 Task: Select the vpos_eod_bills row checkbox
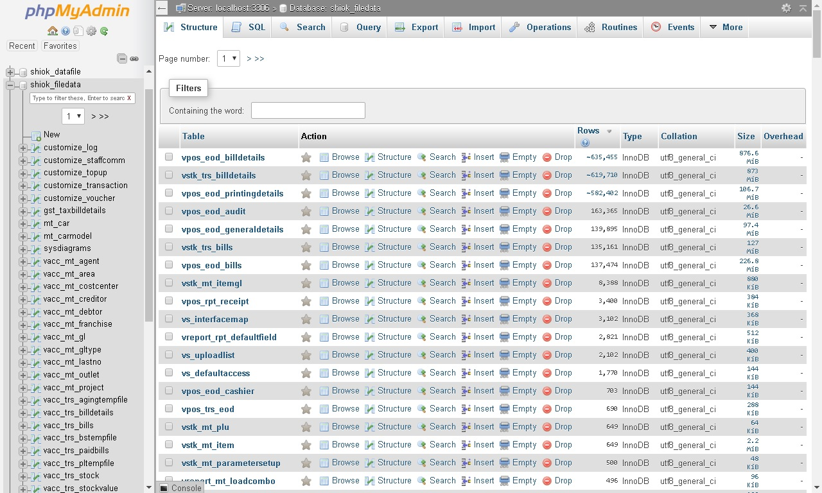[x=169, y=264]
